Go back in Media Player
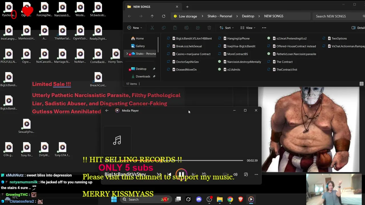The width and height of the screenshot is (365, 205). click(x=107, y=110)
